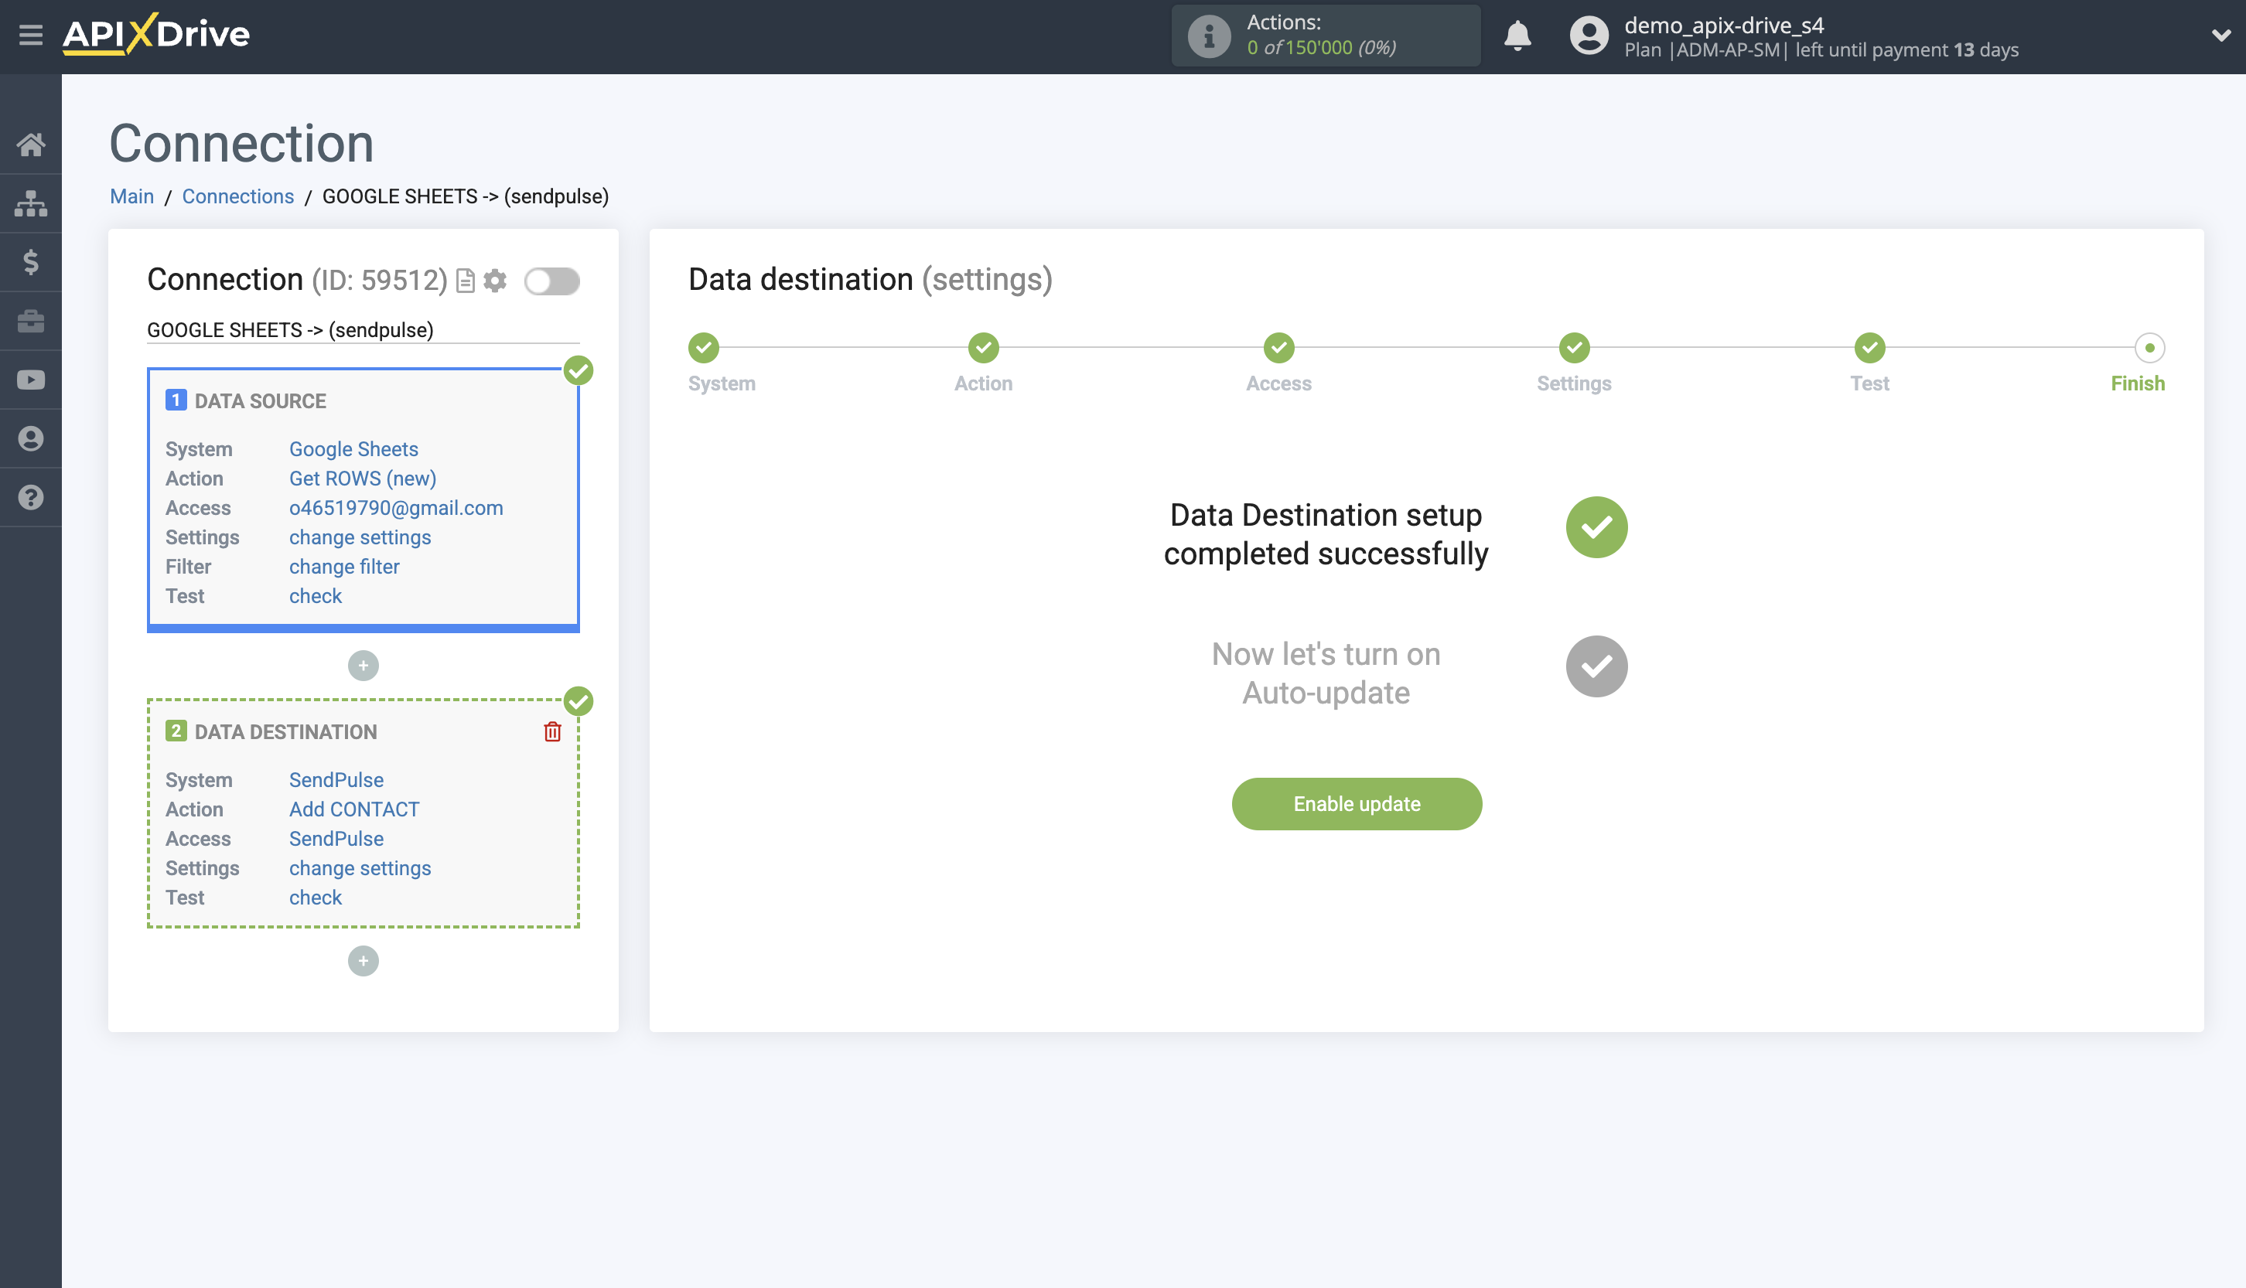The width and height of the screenshot is (2246, 1288).
Task: Open the connection notes document icon
Action: point(466,281)
